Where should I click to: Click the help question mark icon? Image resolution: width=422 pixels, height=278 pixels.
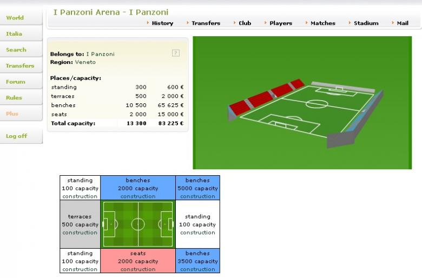click(175, 53)
